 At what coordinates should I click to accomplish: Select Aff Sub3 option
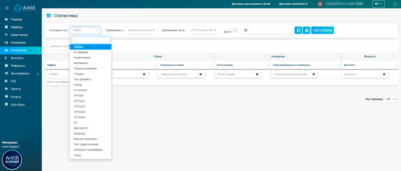[x=90, y=106]
